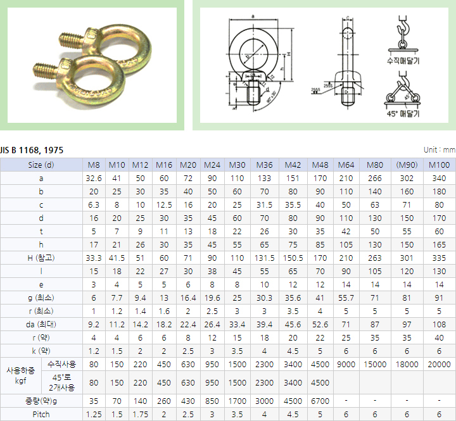This screenshot has width=456, height=421.
Task: Select the M36 column header
Action: (x=264, y=165)
